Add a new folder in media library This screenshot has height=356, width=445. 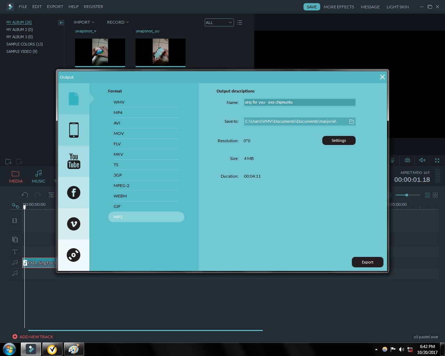[x=9, y=162]
